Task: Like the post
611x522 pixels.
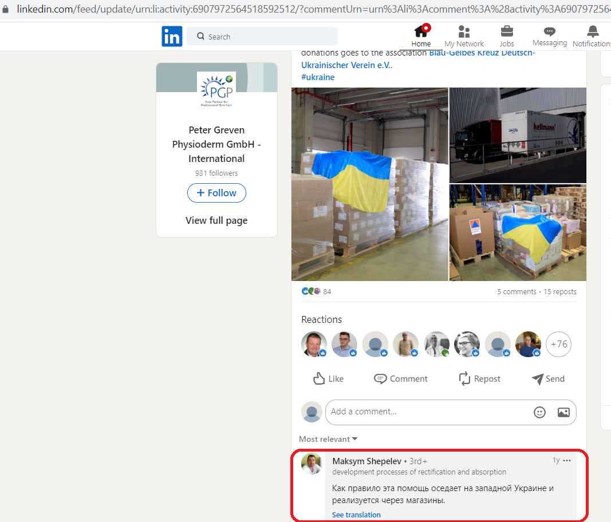Action: [328, 379]
